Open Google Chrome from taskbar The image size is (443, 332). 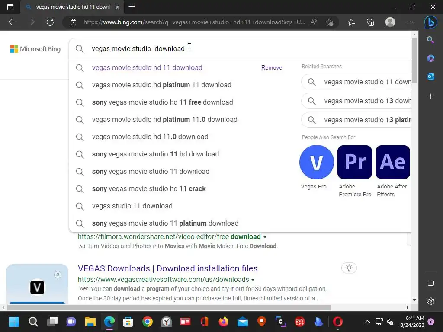coord(148,322)
